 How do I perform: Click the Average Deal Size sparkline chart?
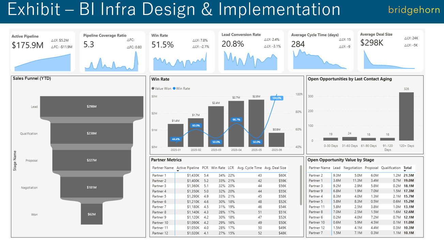[389, 60]
